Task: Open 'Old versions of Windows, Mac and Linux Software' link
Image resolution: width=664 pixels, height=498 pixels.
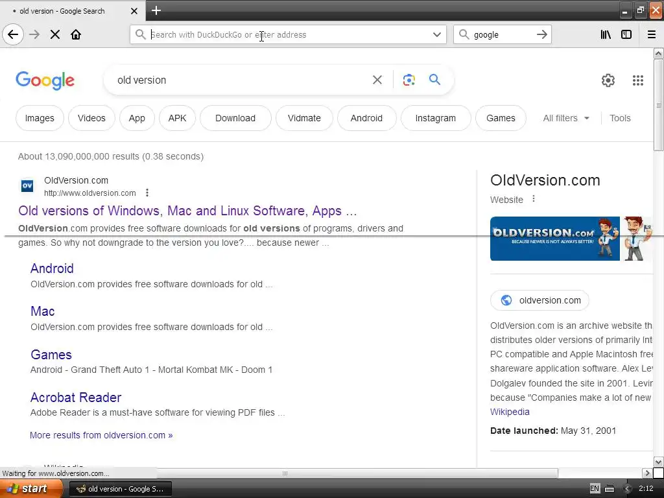Action: pyautogui.click(x=187, y=211)
